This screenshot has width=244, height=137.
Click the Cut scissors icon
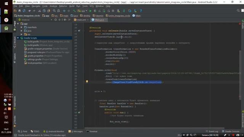[x=40, y=11]
